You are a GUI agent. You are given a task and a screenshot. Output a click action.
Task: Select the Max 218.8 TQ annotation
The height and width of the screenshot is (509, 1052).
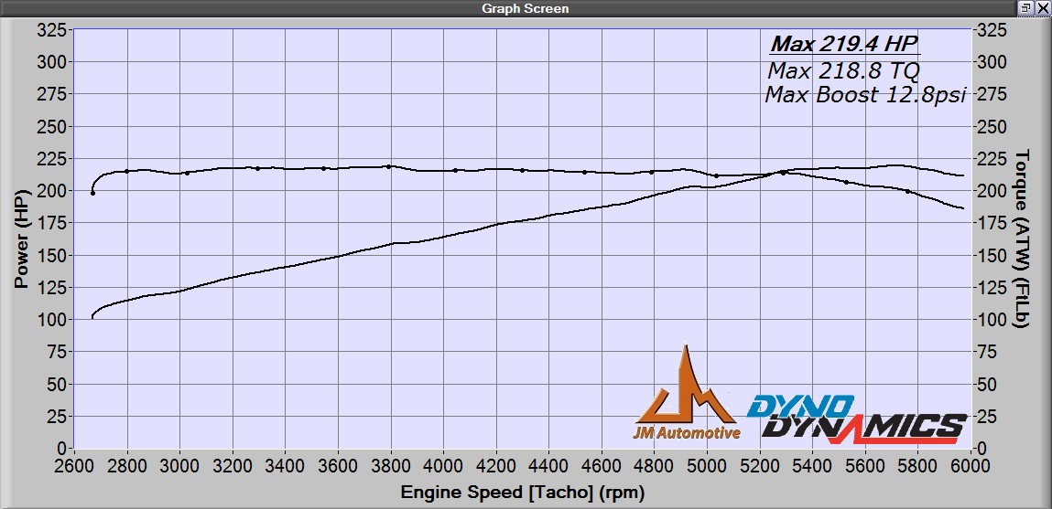843,70
